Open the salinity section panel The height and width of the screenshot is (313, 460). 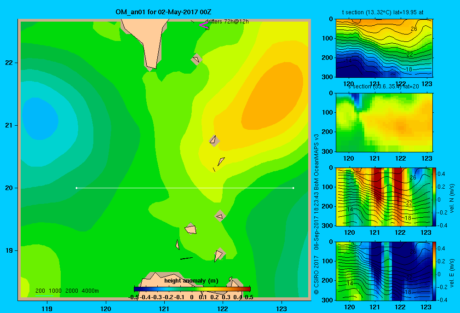pyautogui.click(x=384, y=122)
